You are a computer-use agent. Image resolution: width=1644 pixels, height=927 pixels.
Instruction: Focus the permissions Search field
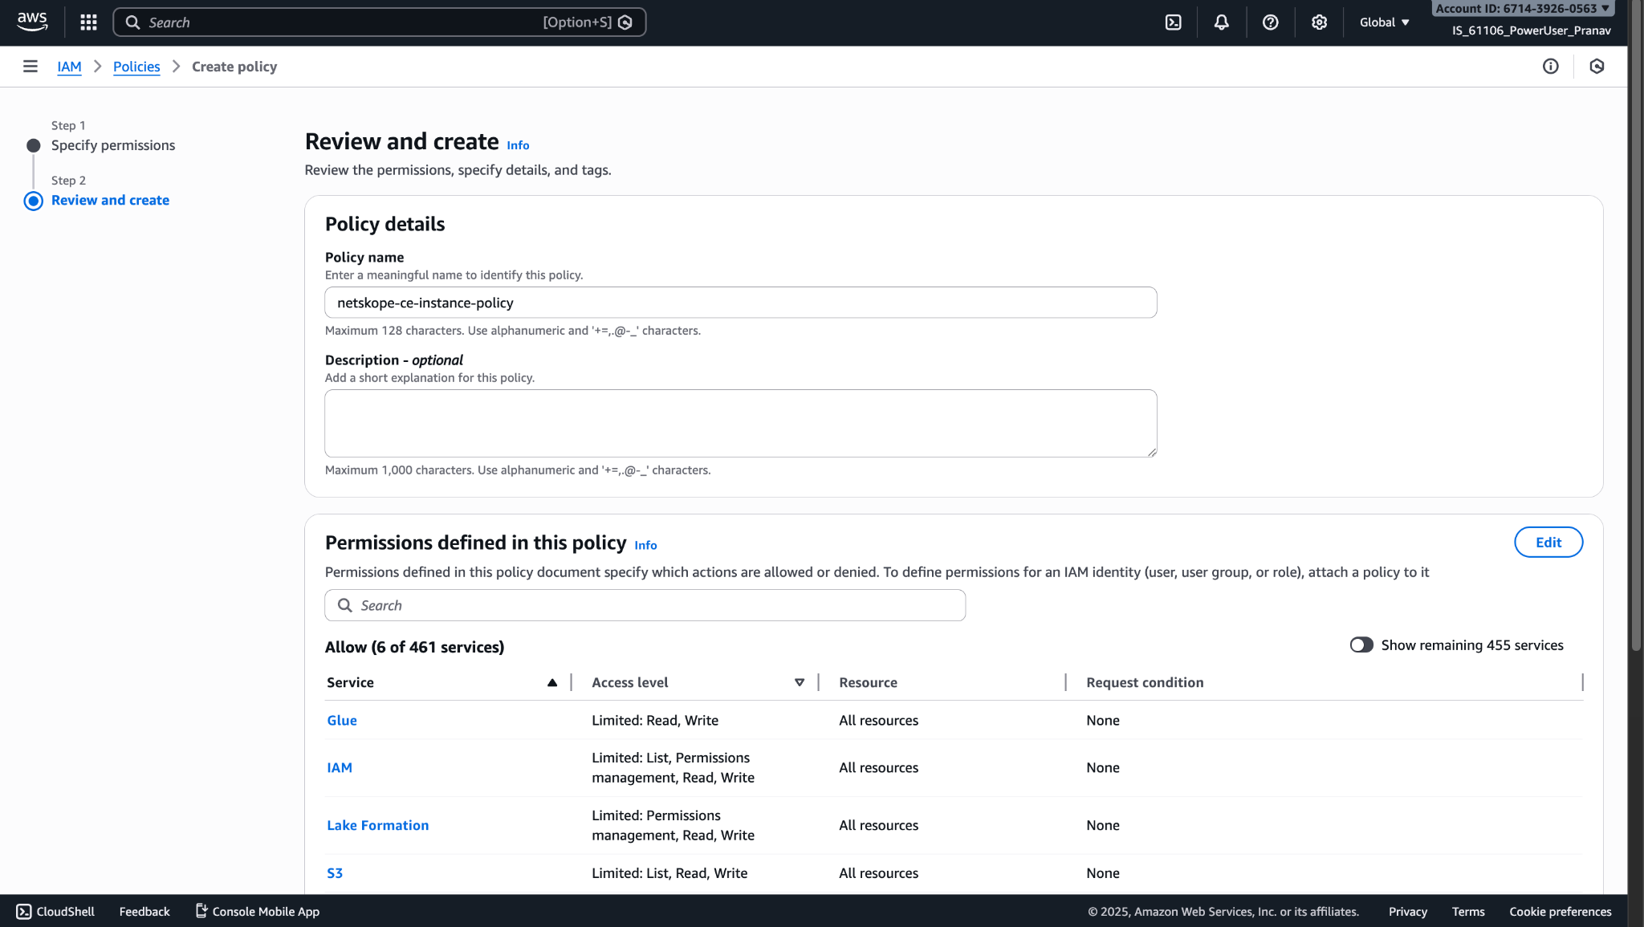pyautogui.click(x=645, y=605)
